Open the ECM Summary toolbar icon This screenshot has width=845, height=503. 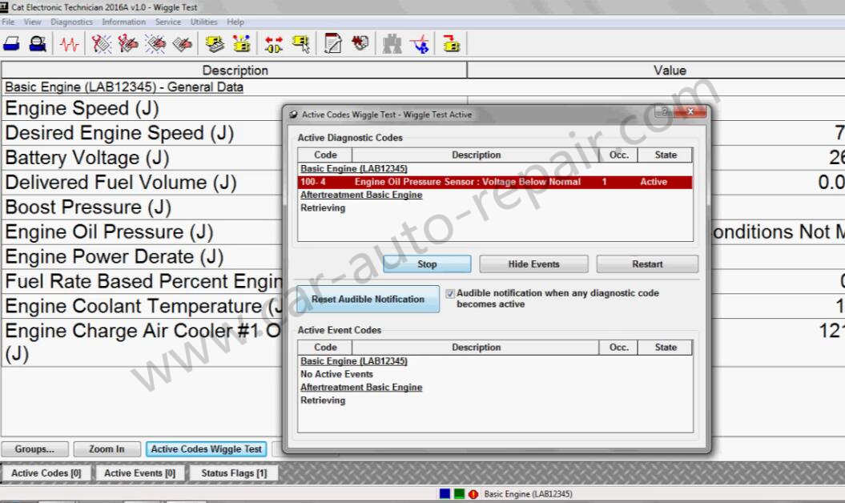tap(215, 44)
